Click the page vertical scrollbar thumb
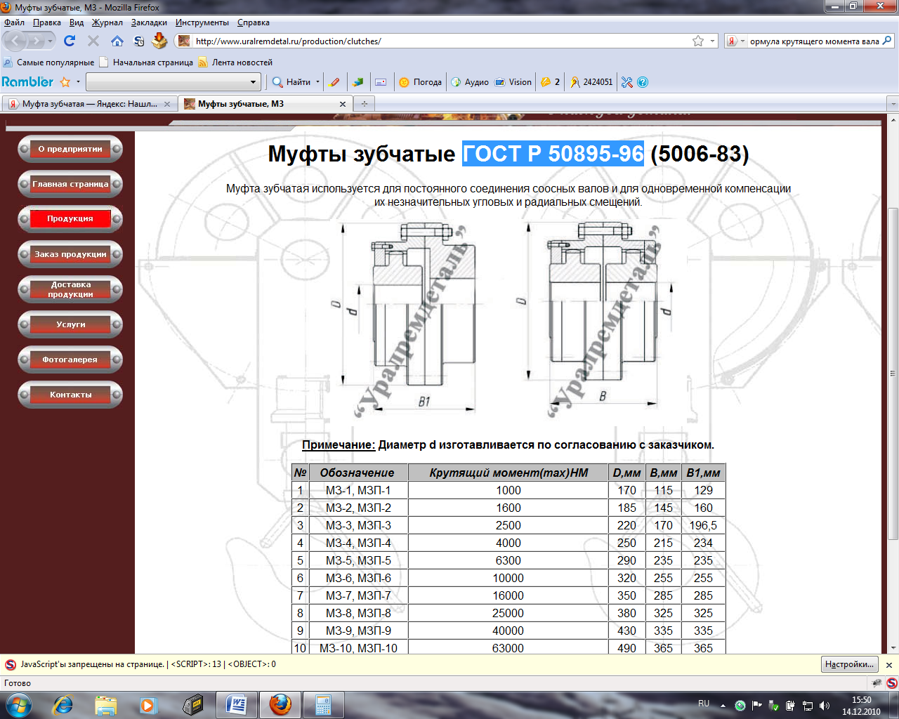The width and height of the screenshot is (899, 719). (893, 374)
